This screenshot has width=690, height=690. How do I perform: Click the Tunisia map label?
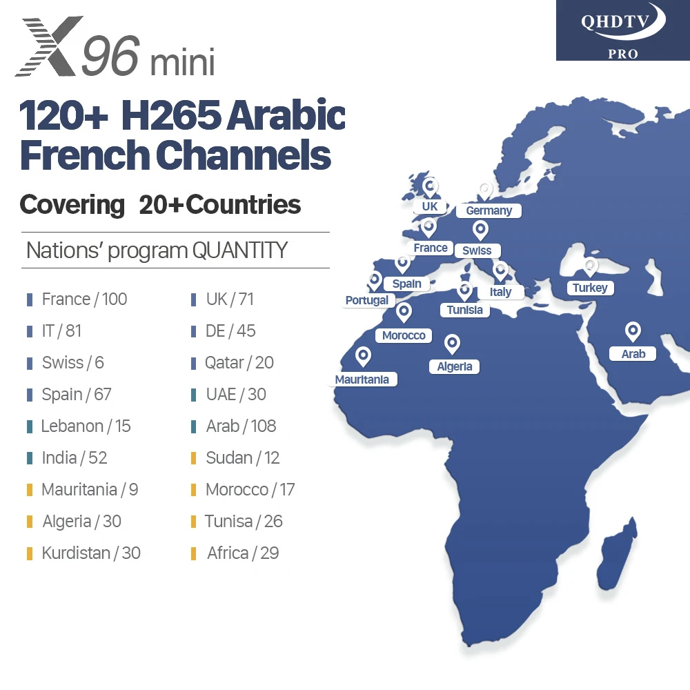tap(464, 310)
